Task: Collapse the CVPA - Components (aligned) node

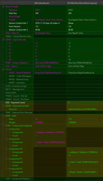Action: pyautogui.click(x=3, y=126)
